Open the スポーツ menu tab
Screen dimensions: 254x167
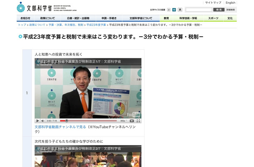coord(213,18)
